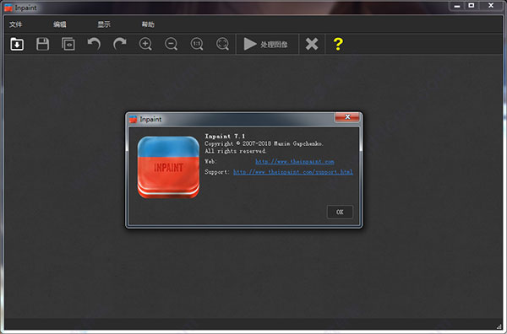Save image with floppy disk icon
The width and height of the screenshot is (507, 334).
click(x=42, y=44)
